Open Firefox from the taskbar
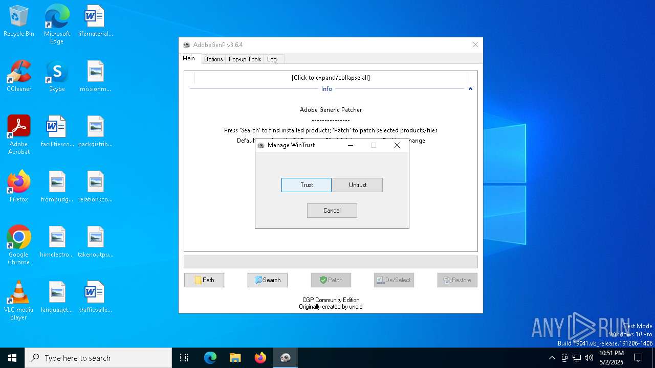 260,358
